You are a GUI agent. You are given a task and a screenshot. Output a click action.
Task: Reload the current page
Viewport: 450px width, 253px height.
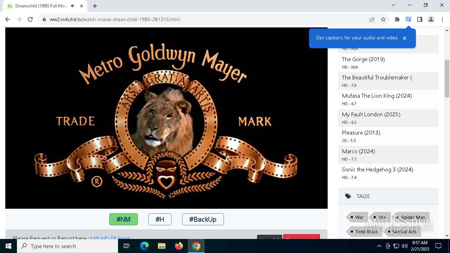point(30,19)
